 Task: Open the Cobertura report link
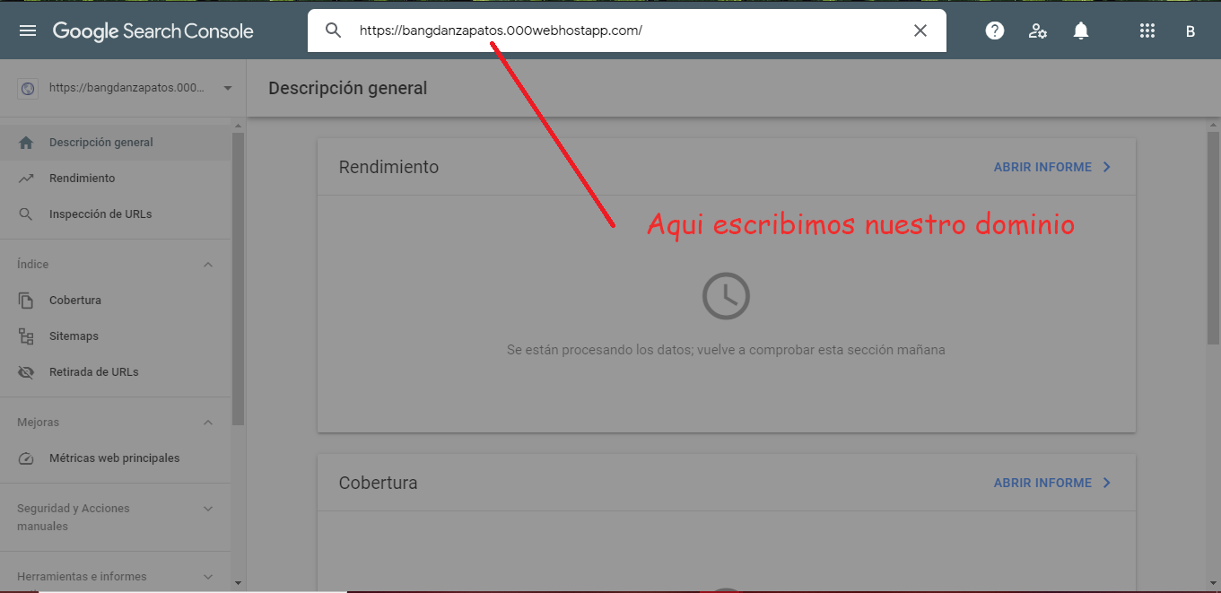click(1051, 484)
